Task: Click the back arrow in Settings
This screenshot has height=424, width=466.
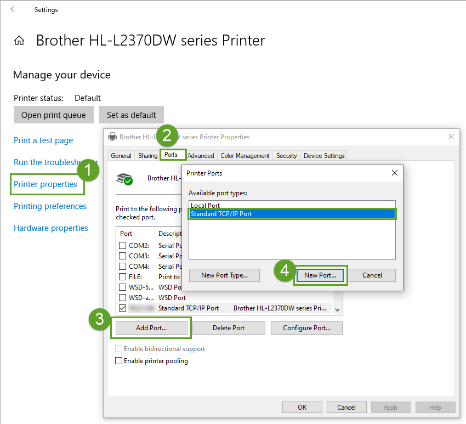Action: pos(13,9)
